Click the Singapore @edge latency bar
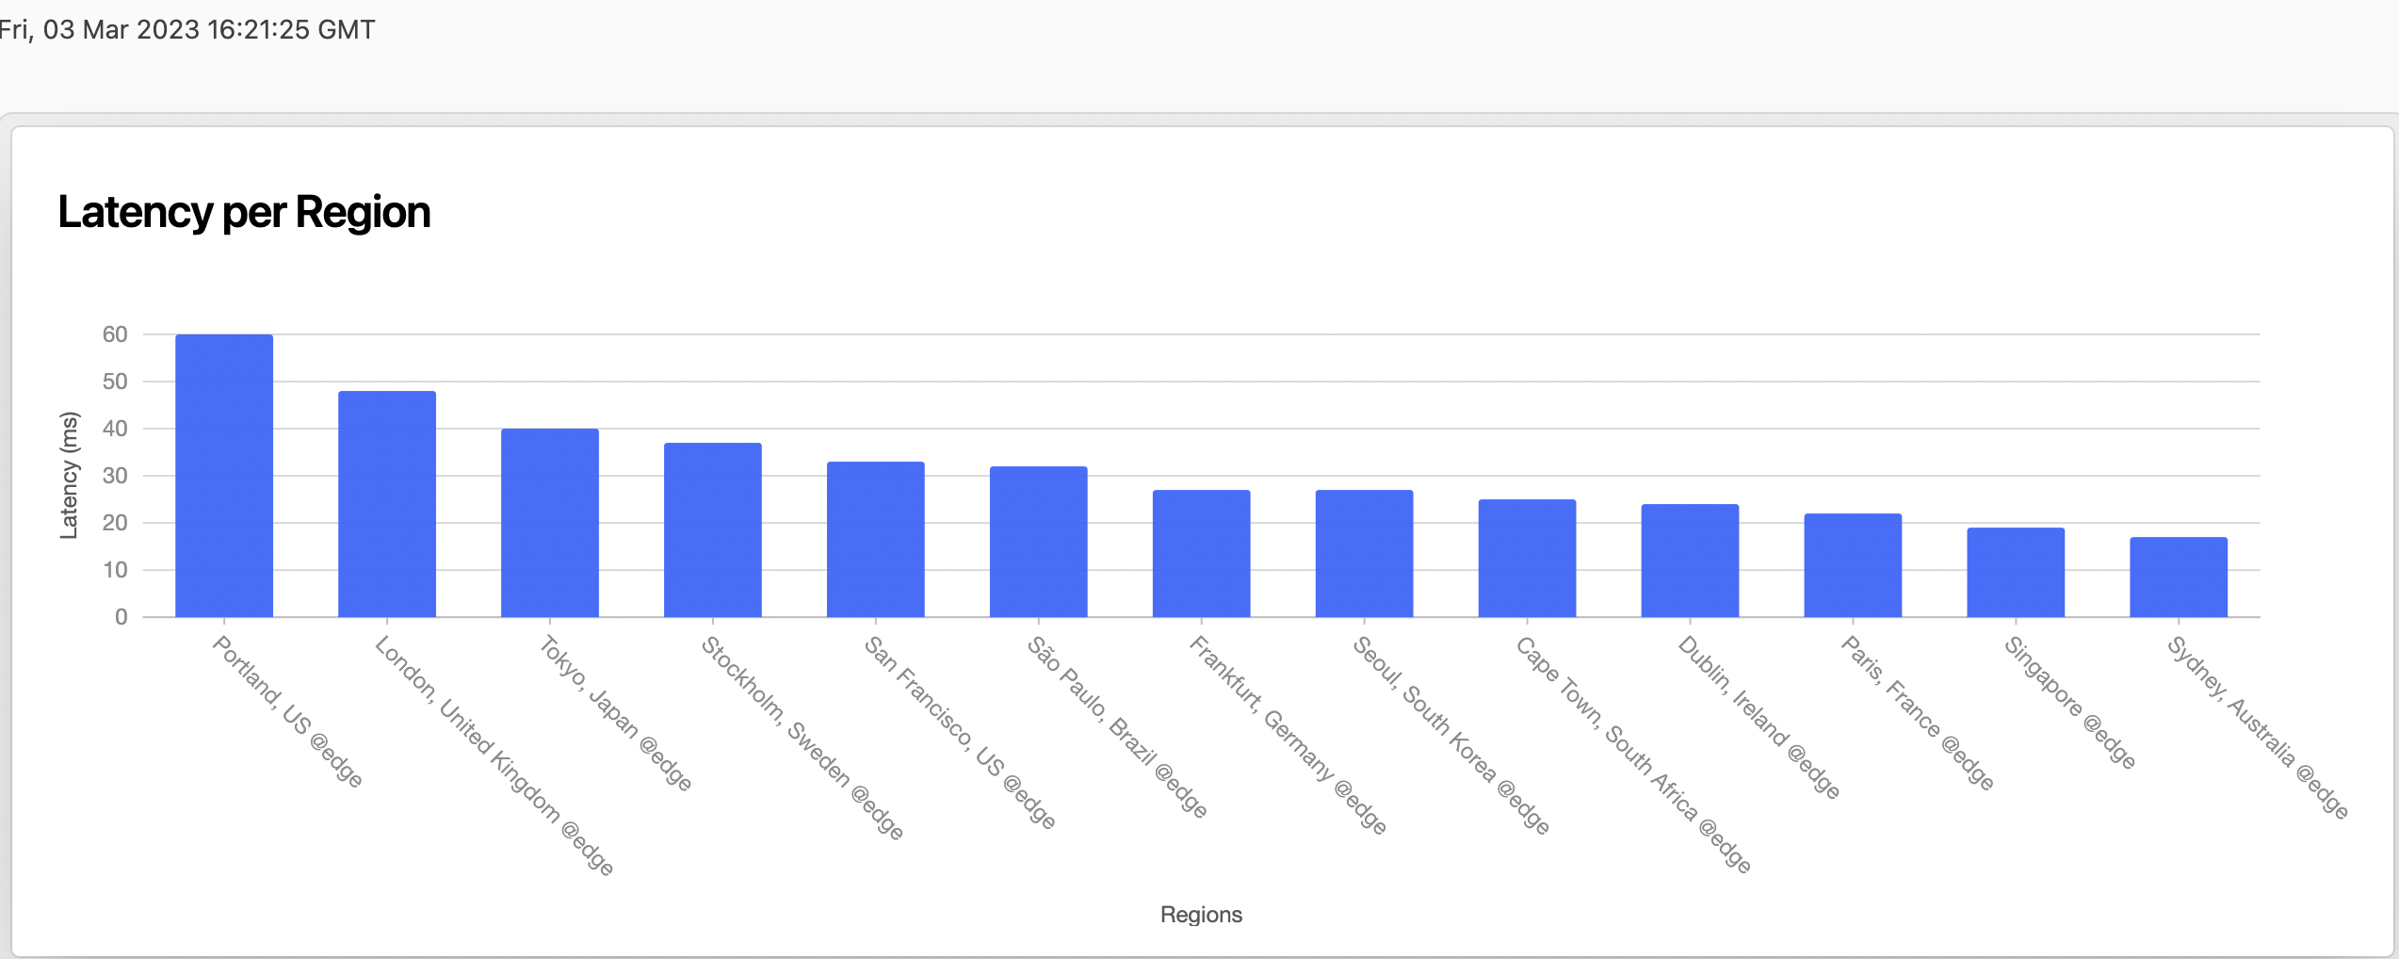Image resolution: width=2399 pixels, height=959 pixels. click(x=2016, y=573)
